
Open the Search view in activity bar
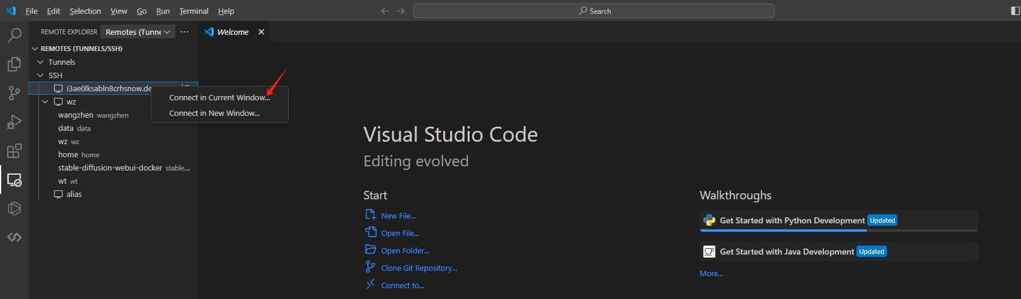pyautogui.click(x=14, y=35)
